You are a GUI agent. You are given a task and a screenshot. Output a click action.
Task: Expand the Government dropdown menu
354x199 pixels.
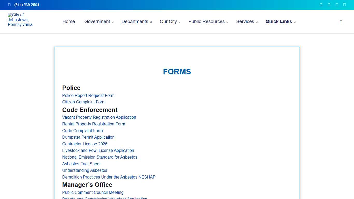(x=97, y=22)
